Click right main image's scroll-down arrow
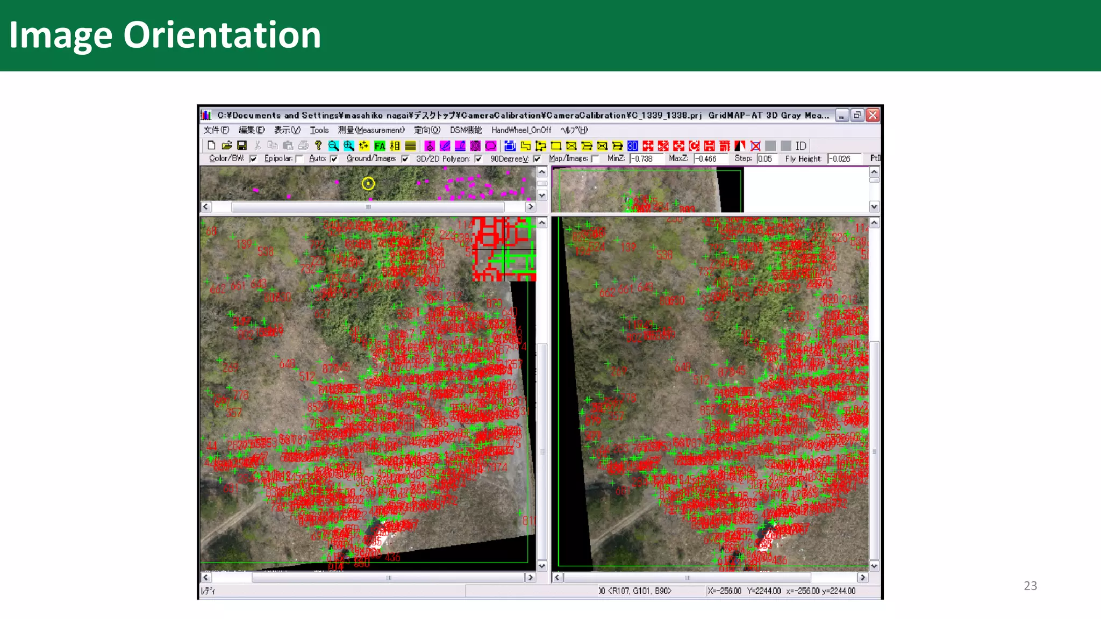The height and width of the screenshot is (619, 1101). [x=874, y=565]
